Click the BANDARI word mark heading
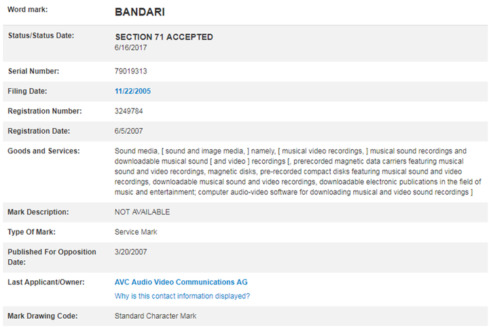This screenshot has width=489, height=327. (140, 12)
